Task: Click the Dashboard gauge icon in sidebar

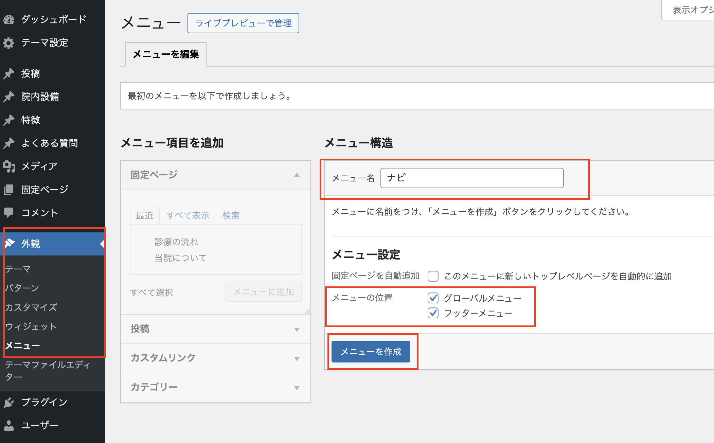Action: coord(9,19)
